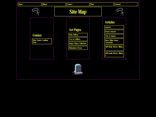Open Journal link under Articles

tap(114, 27)
